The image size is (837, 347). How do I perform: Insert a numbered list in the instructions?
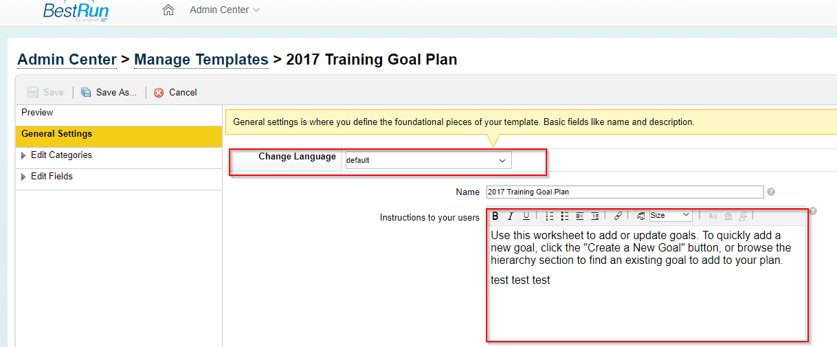tap(550, 216)
